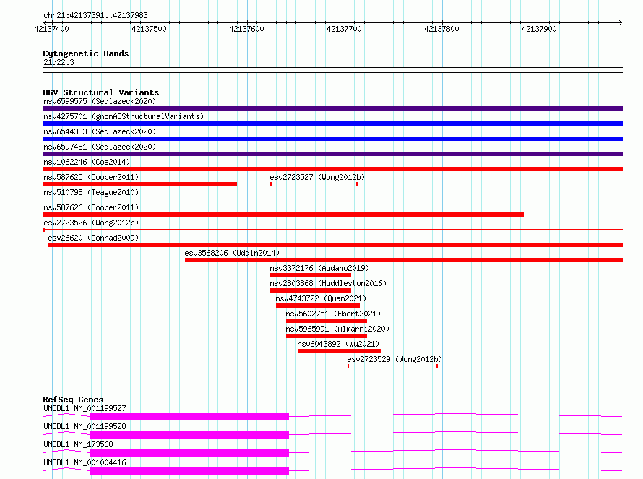Select the nsv6043892 (Wu2021) label
643x479 pixels.
click(x=338, y=344)
